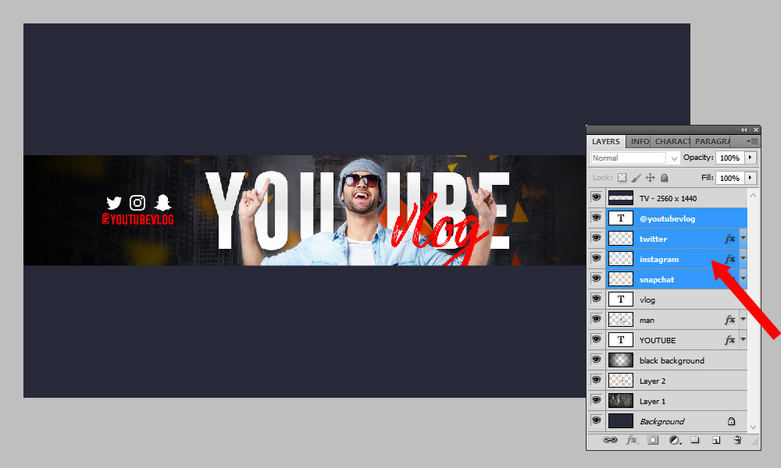Image resolution: width=781 pixels, height=468 pixels.
Task: Toggle visibility of Layer 1
Action: (596, 400)
